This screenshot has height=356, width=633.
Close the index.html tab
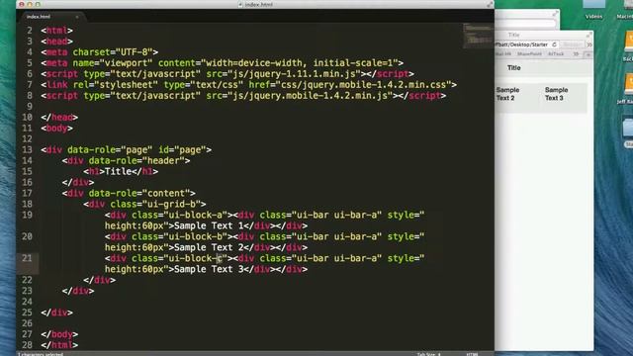77,17
